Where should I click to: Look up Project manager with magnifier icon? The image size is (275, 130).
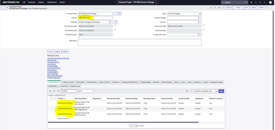pos(200,17)
